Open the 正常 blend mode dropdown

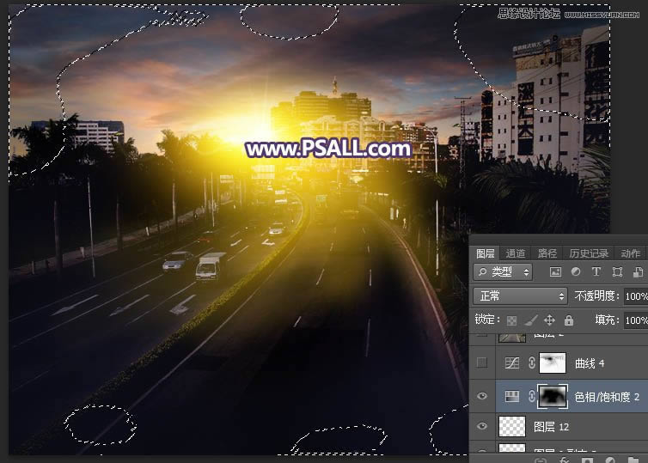(x=520, y=296)
